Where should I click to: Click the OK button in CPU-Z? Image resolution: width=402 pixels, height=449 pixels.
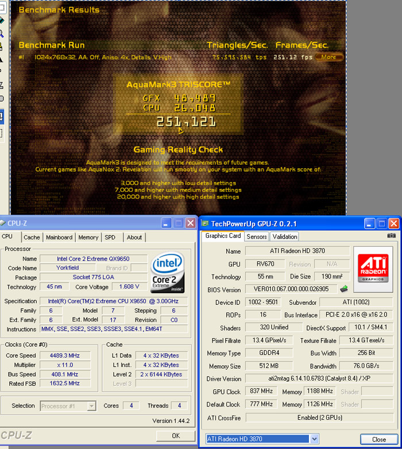(x=176, y=436)
